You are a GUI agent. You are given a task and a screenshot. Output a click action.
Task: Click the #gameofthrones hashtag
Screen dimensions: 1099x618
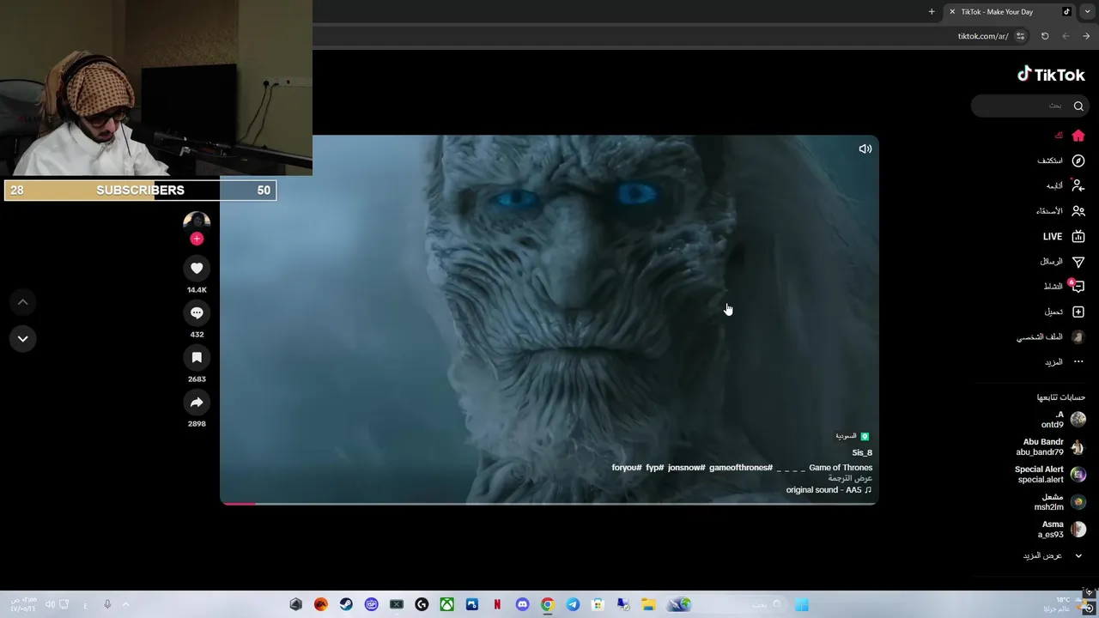741,468
